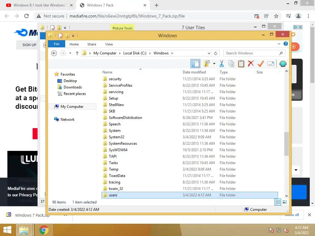
Task: Go up one folder level arrow
Action: (77, 53)
